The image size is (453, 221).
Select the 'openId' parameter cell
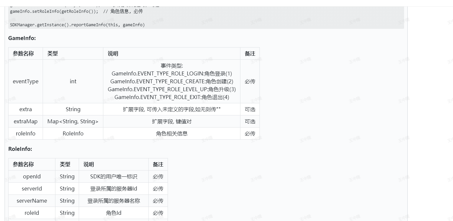(32, 176)
